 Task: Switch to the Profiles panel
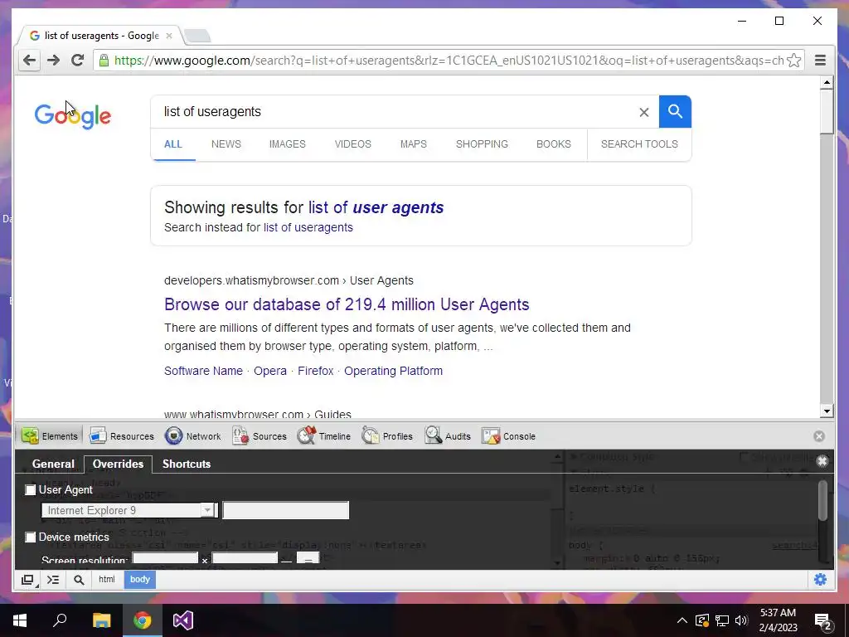[x=387, y=436]
